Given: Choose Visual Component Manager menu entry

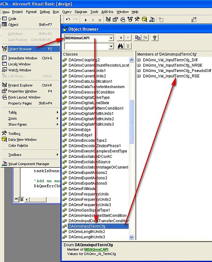Looking at the screenshot, I should (x=31, y=164).
